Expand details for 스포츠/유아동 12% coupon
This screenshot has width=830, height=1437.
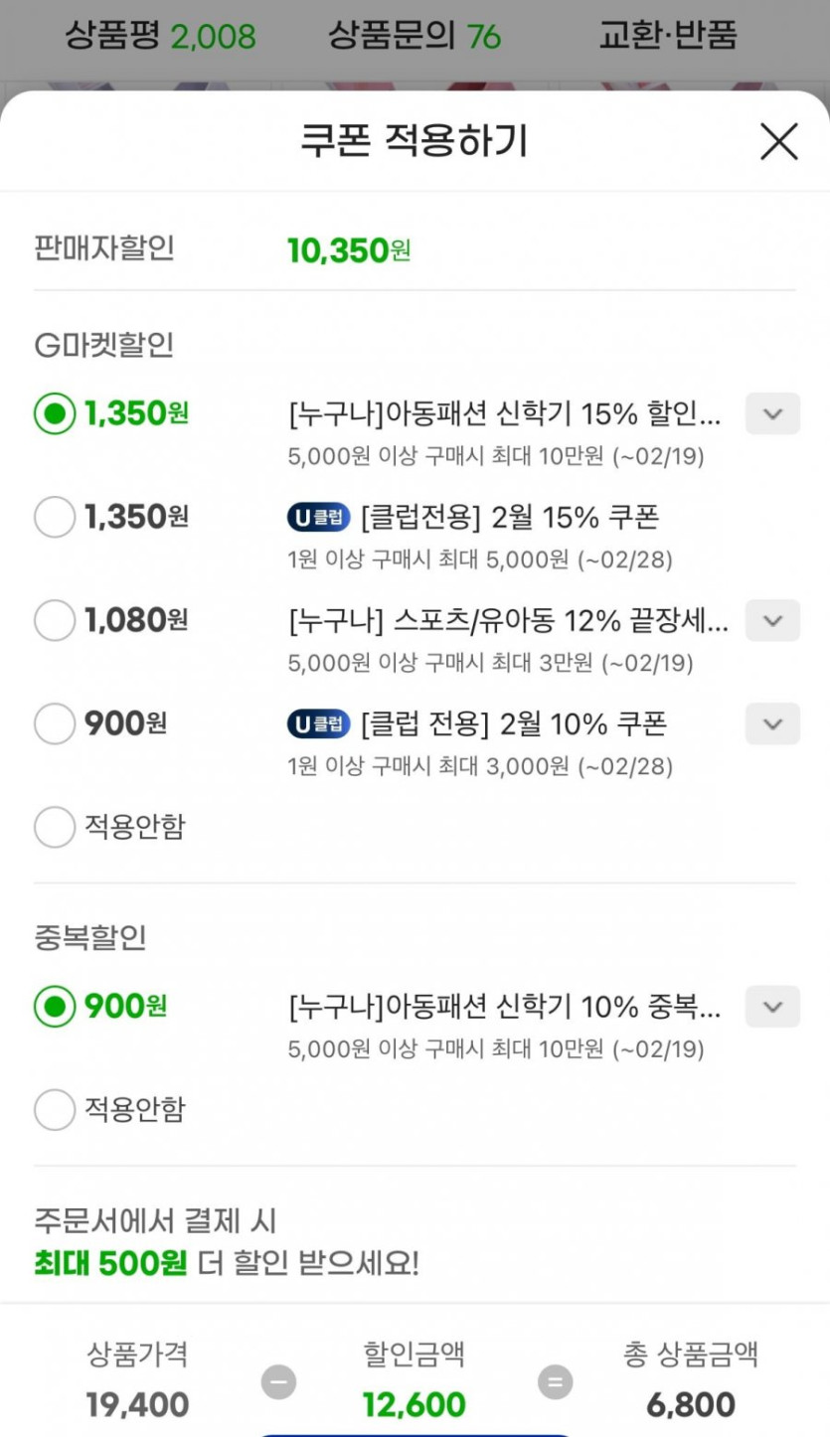click(x=772, y=621)
